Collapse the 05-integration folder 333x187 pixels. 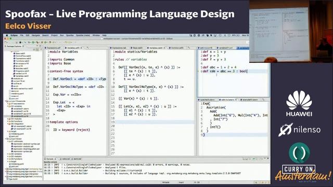point(8,124)
